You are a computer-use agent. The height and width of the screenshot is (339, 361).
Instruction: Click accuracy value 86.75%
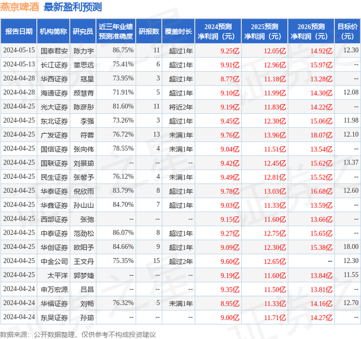pos(123,50)
